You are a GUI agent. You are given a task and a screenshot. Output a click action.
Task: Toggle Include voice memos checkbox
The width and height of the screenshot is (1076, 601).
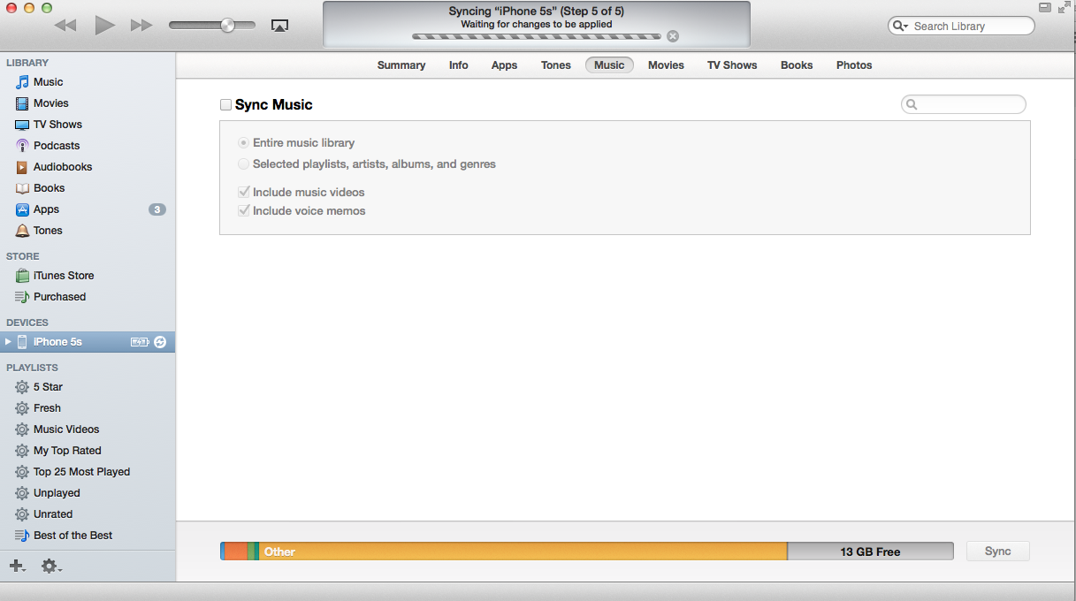pos(244,210)
